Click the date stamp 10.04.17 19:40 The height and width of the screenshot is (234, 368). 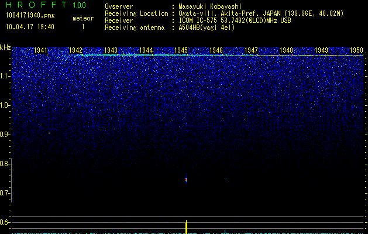click(30, 27)
